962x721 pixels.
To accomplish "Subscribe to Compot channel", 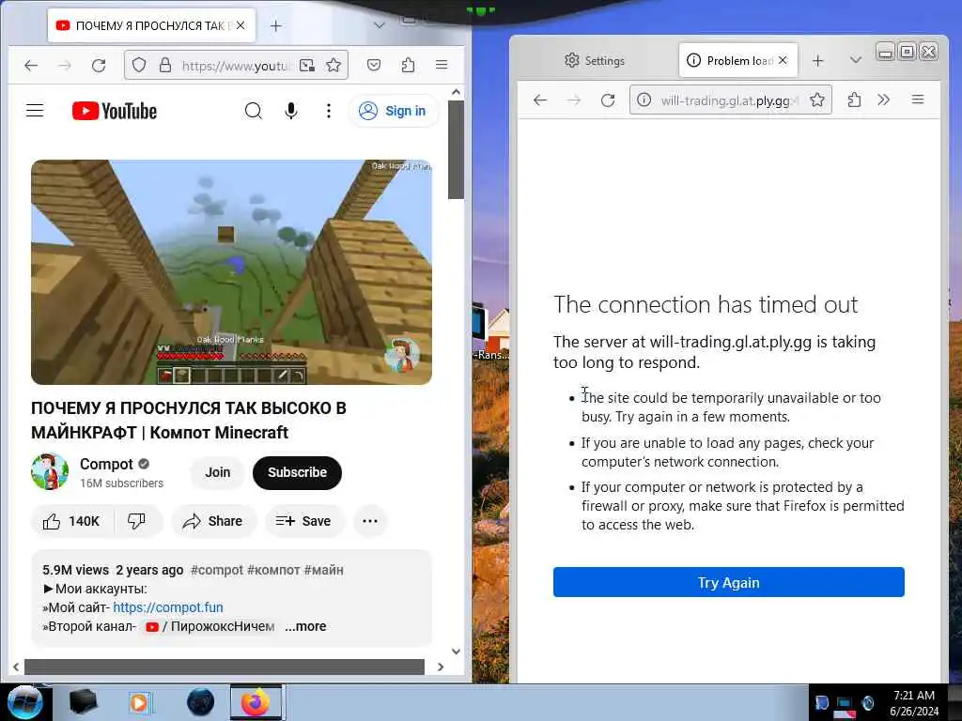I will tap(297, 473).
